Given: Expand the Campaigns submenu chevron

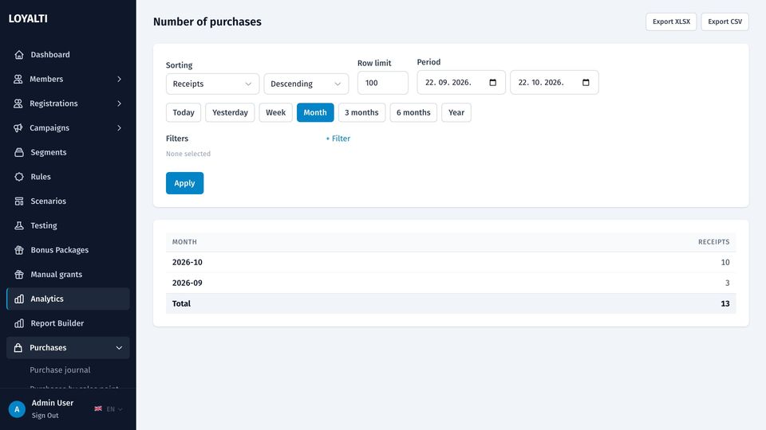Looking at the screenshot, I should point(119,127).
